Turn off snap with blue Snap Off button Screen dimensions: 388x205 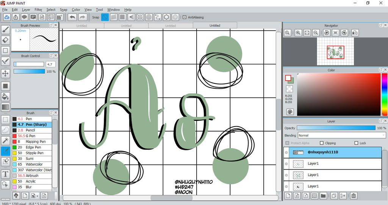click(x=105, y=17)
